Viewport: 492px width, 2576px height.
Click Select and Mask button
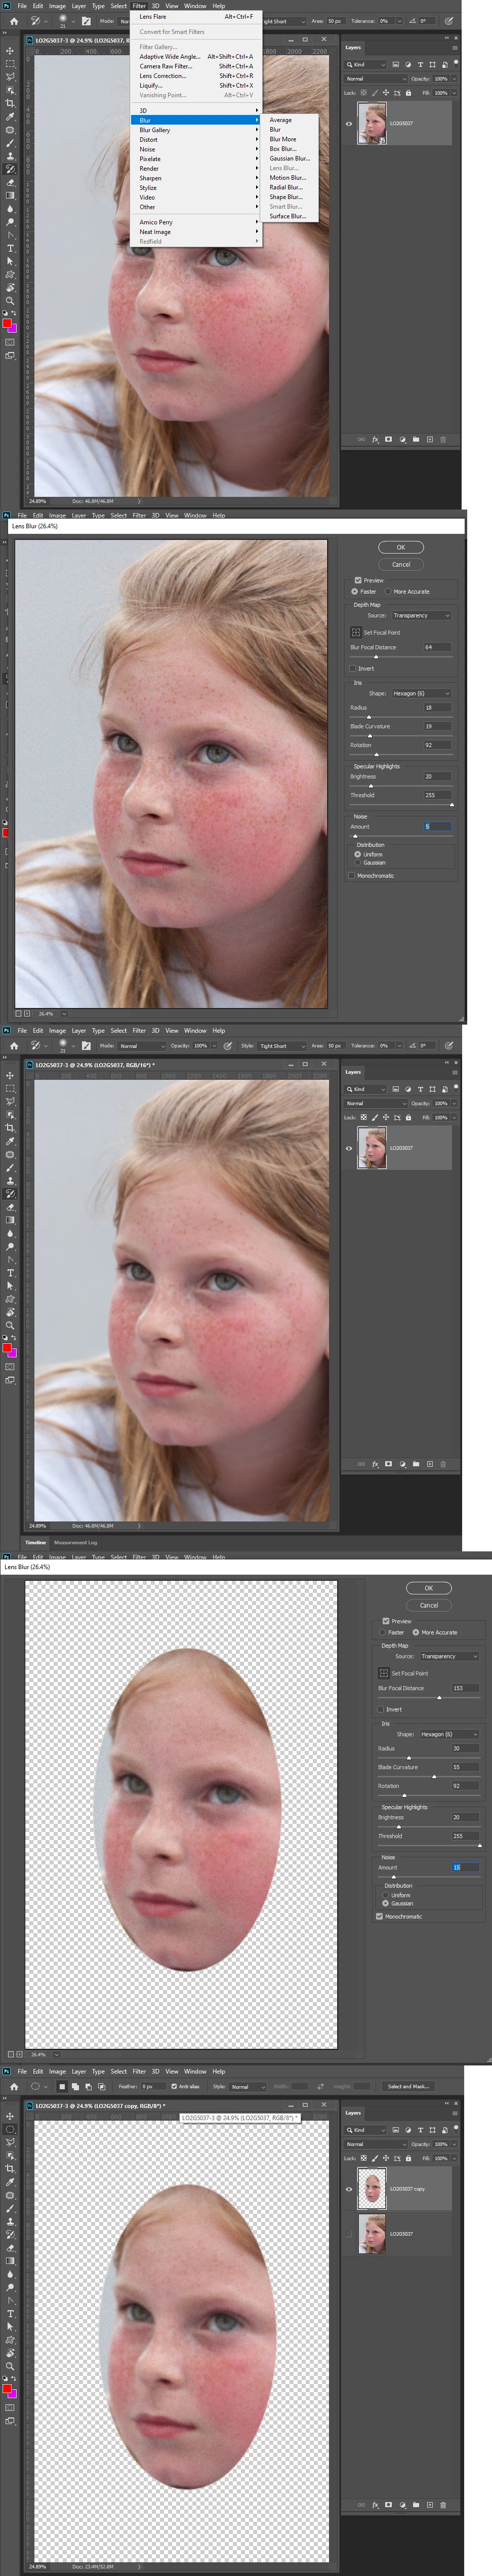[408, 2087]
